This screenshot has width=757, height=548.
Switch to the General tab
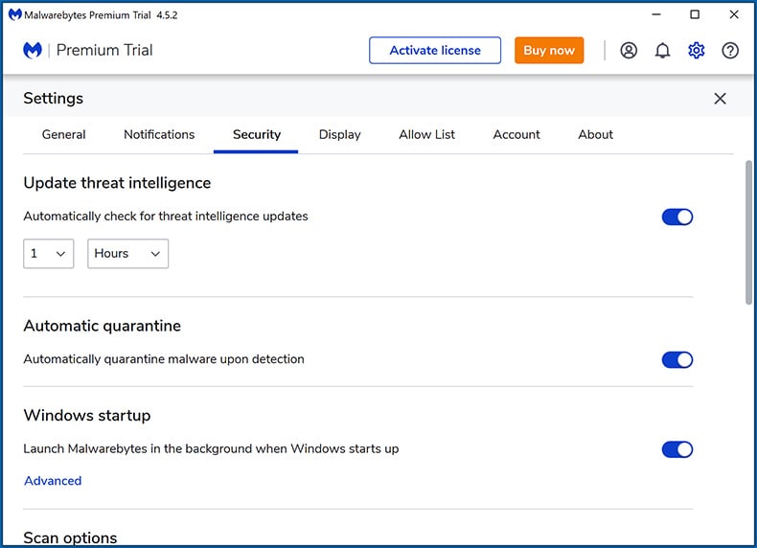click(64, 135)
